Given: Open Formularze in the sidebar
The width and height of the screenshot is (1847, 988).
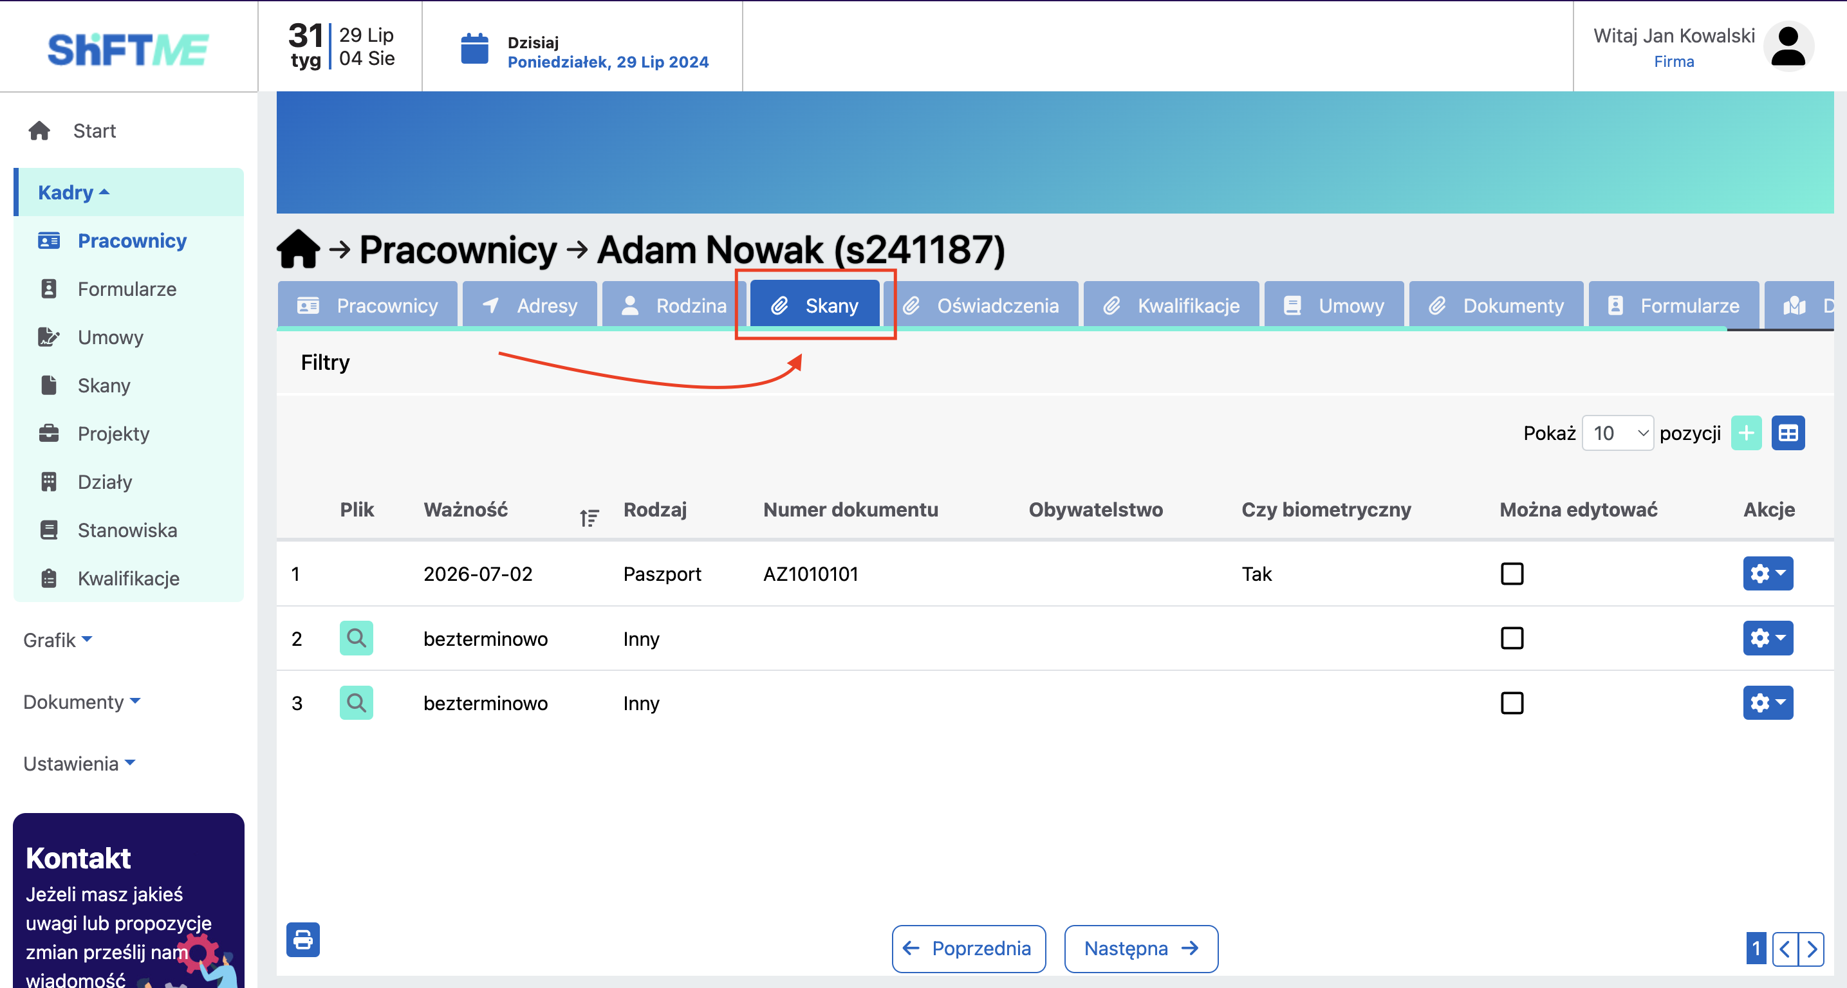Looking at the screenshot, I should [x=127, y=289].
